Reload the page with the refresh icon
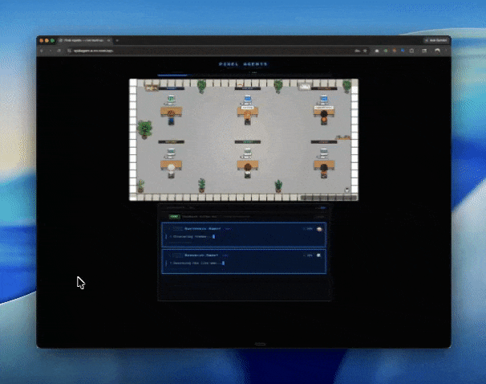 click(59, 51)
